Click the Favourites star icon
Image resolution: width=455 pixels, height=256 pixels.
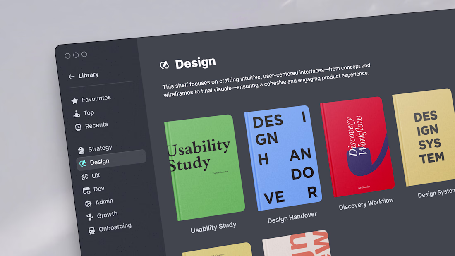(74, 101)
